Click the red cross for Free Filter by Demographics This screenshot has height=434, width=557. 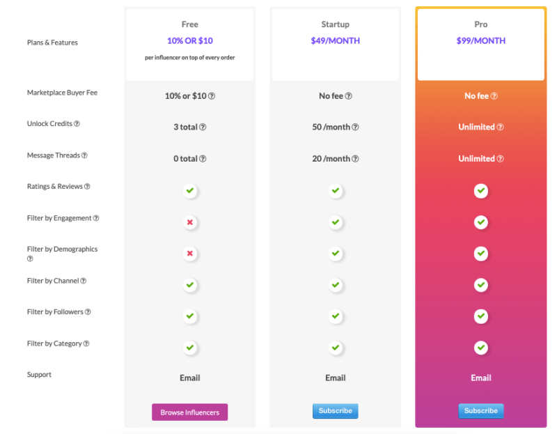[189, 254]
